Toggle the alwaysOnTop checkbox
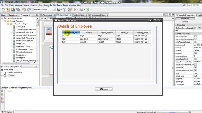The width and height of the screenshot is (202, 113). [x=195, y=36]
